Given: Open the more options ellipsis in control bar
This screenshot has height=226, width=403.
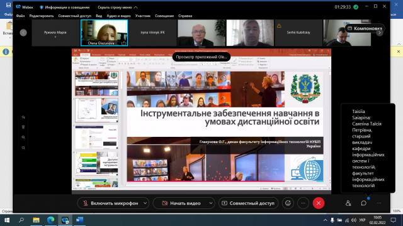Looking at the screenshot, I should point(304,203).
